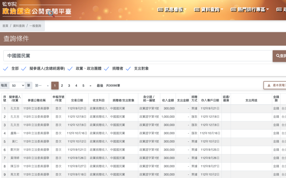
Task: Open the 資料查詢 menu
Action: coord(208,9)
